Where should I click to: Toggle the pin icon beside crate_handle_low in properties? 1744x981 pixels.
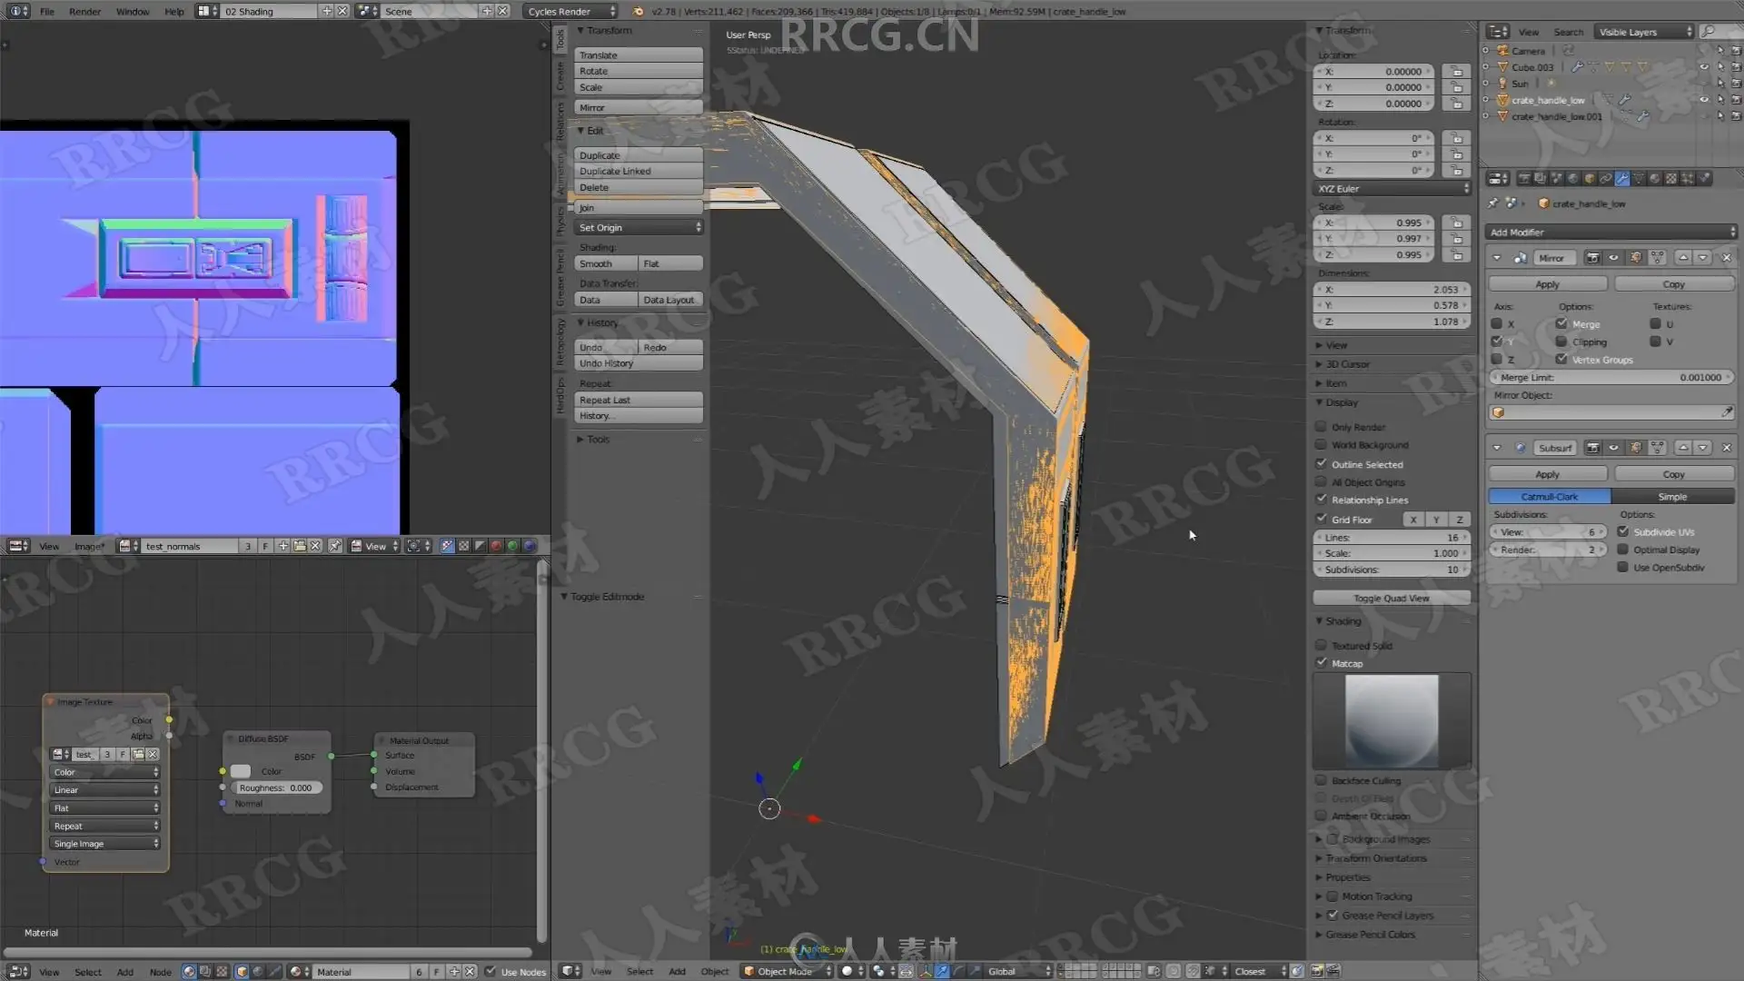[1492, 203]
